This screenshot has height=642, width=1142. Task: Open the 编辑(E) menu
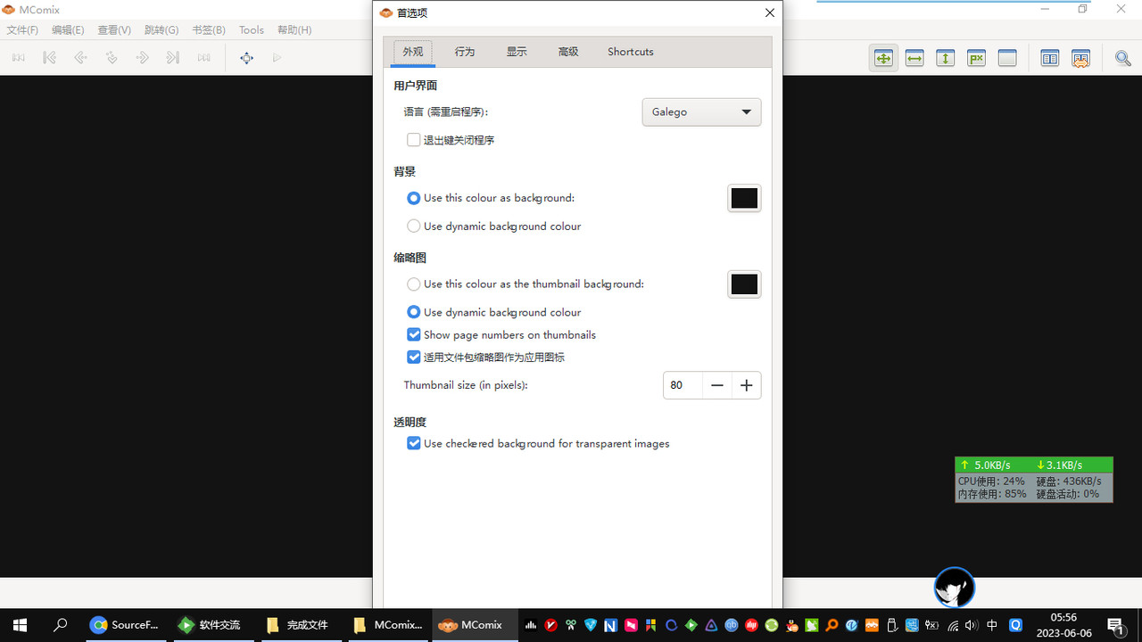68,30
